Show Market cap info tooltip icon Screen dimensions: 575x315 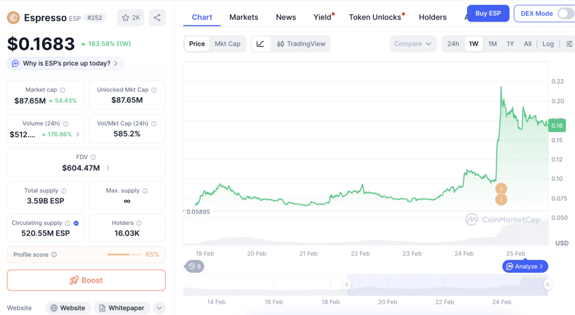click(x=63, y=90)
